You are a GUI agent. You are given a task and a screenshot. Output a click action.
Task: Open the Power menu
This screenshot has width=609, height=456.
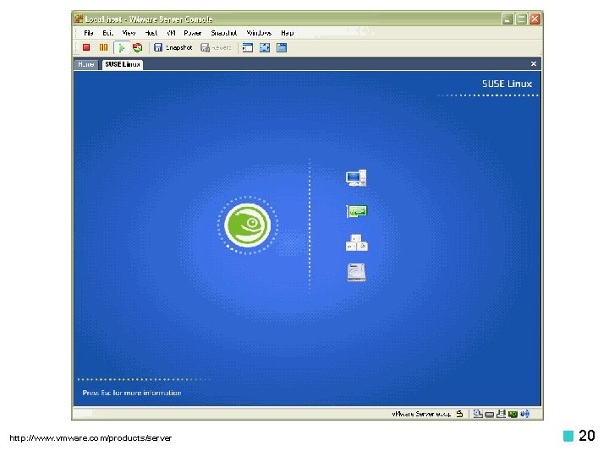point(193,33)
